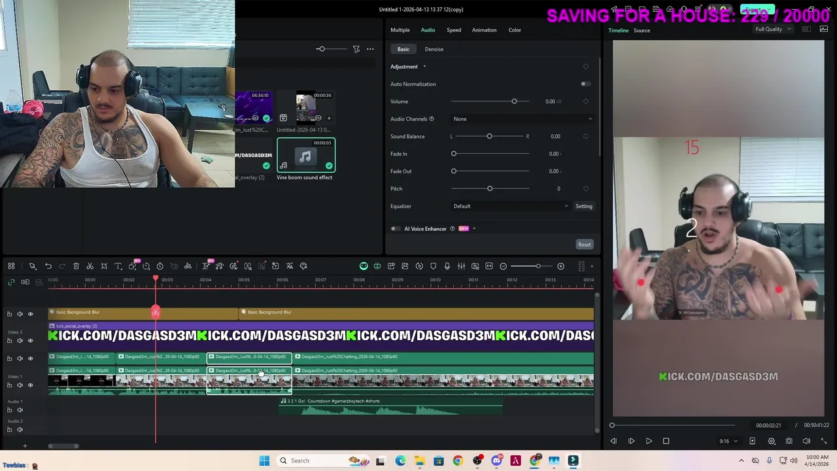The height and width of the screenshot is (471, 837).
Task: Open the timeline layout grid icon
Action: tap(11, 266)
